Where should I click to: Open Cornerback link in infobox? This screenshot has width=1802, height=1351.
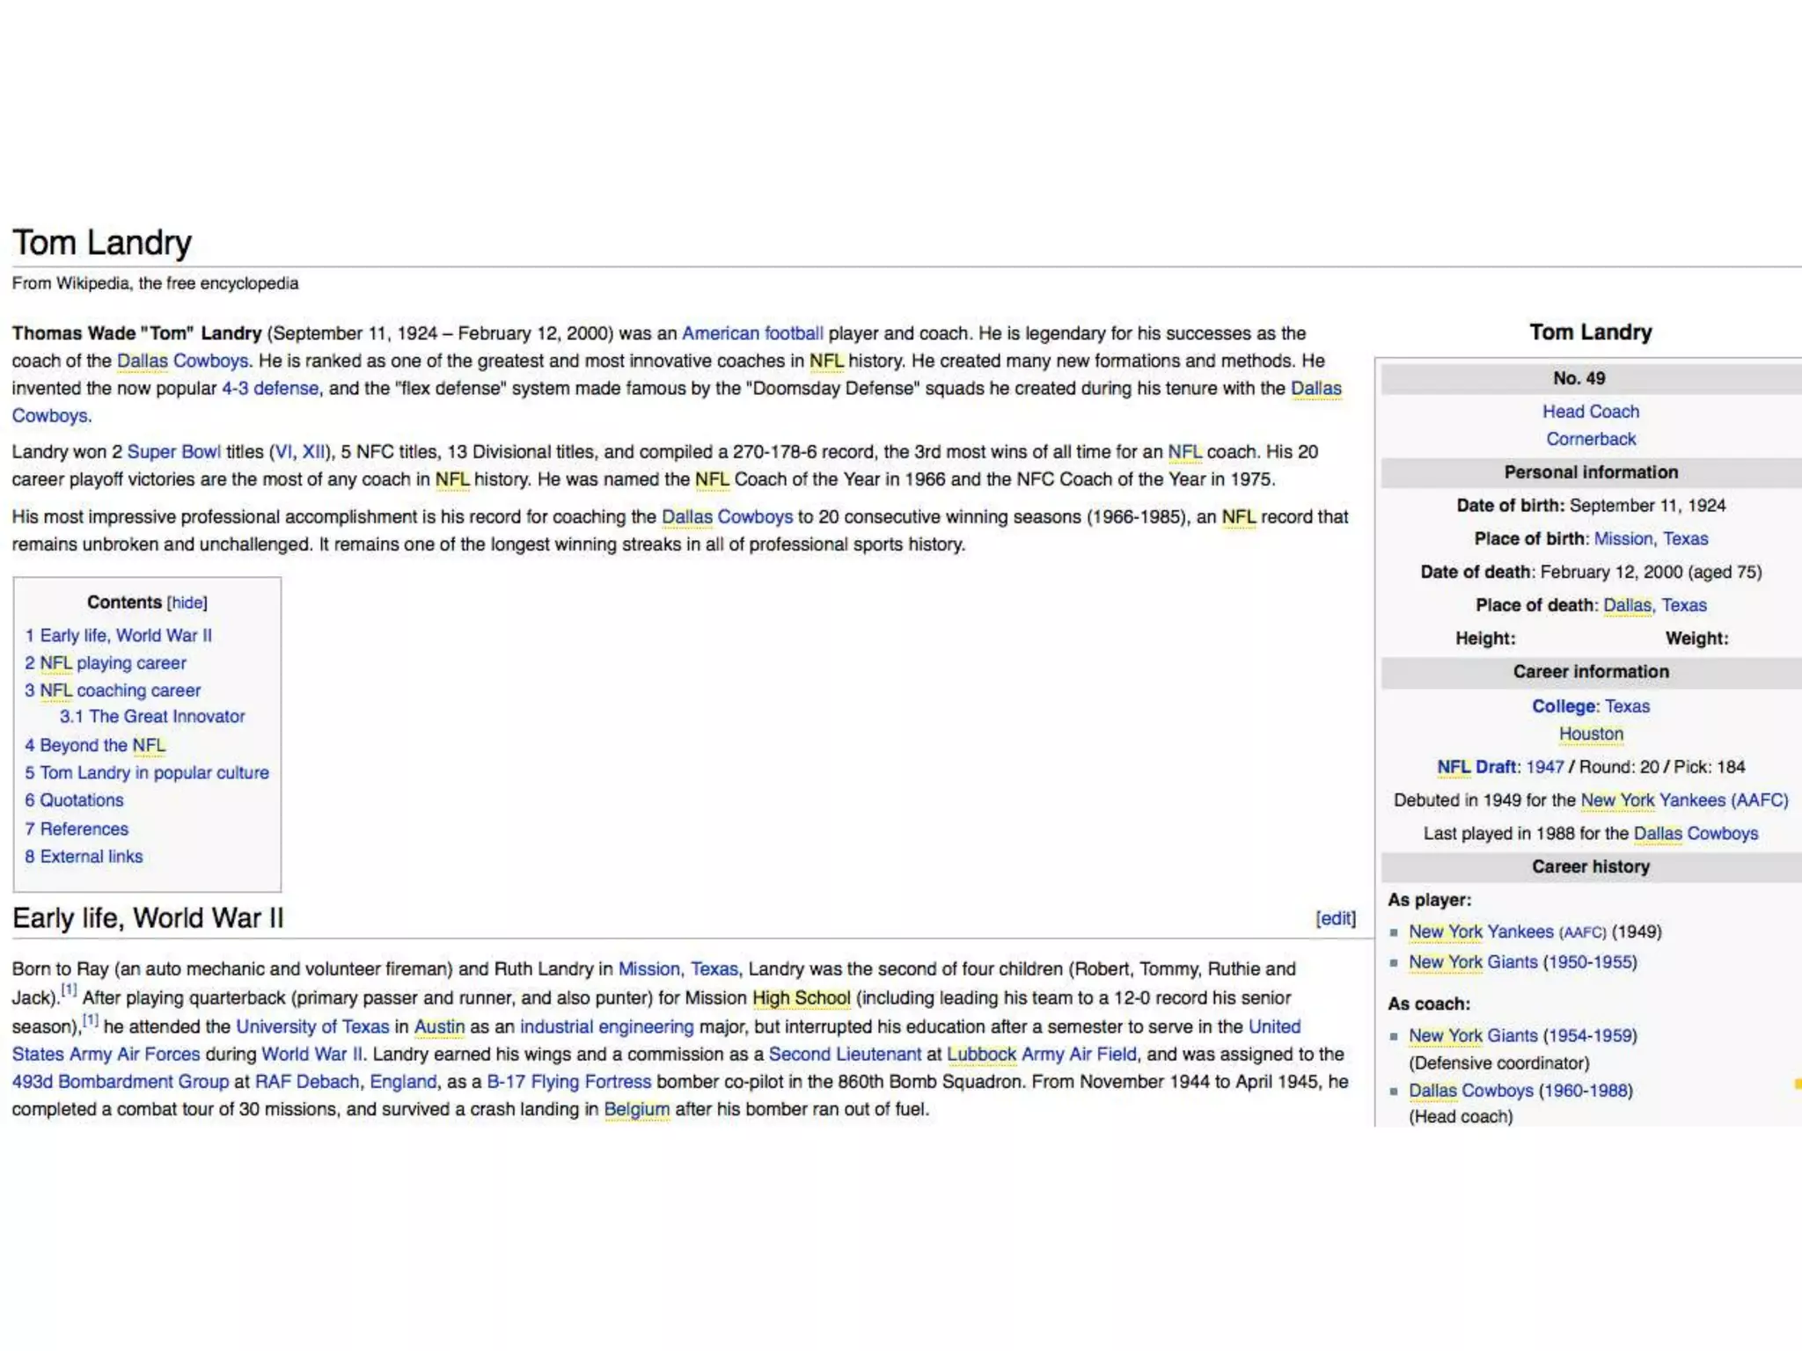pyautogui.click(x=1590, y=439)
